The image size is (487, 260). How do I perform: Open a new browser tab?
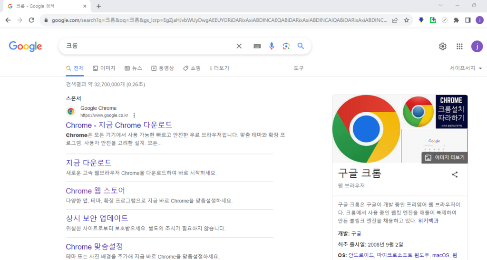click(x=98, y=6)
